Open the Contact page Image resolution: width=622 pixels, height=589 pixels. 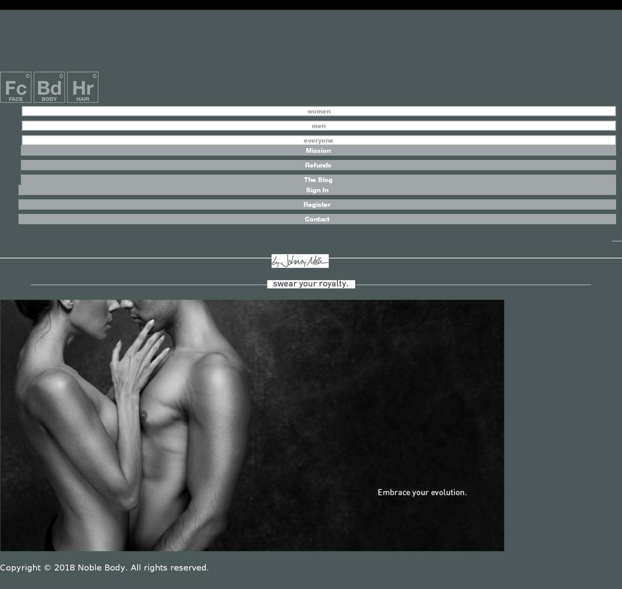click(x=317, y=219)
